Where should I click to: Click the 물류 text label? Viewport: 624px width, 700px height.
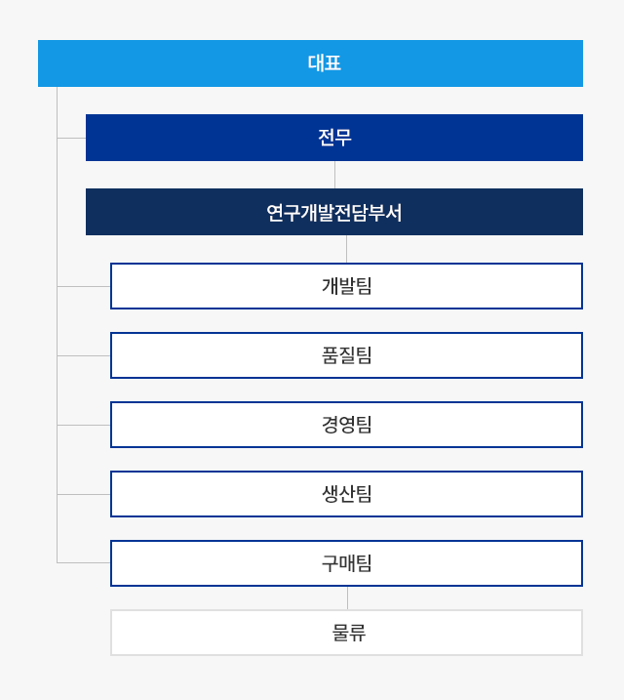(x=348, y=633)
